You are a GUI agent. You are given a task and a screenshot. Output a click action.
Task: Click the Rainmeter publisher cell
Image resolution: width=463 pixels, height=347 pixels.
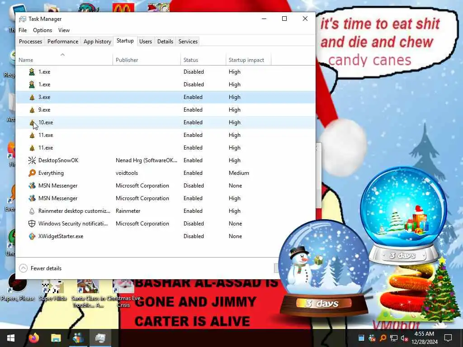[128, 211]
